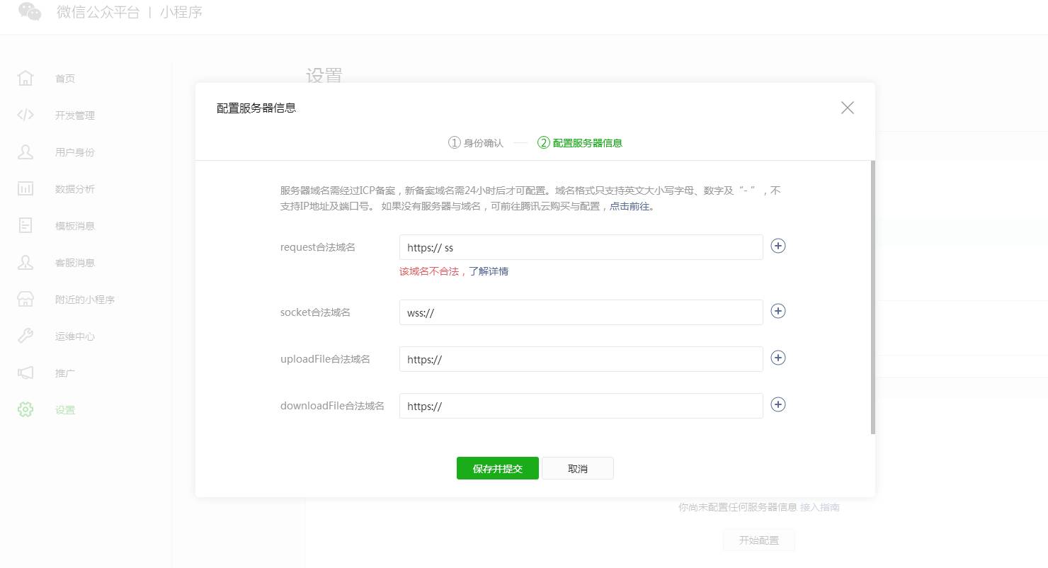Open 附近的小程序 sidebar item
This screenshot has width=1048, height=568.
pos(84,300)
